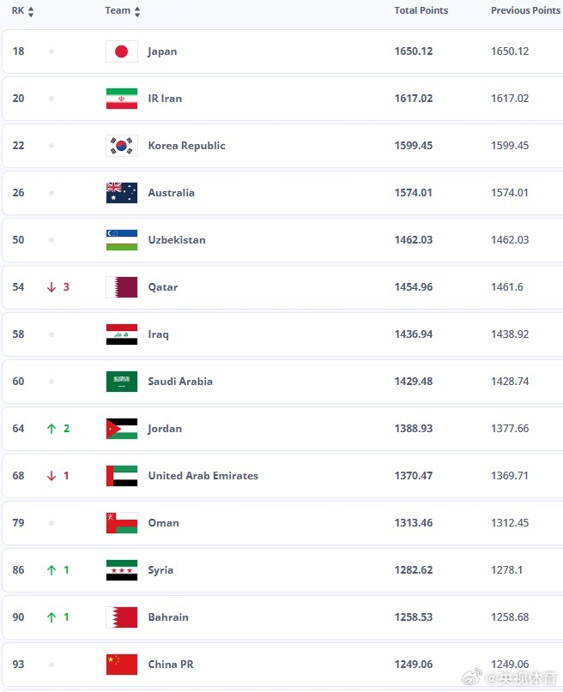Sort the table by RK column
Image resolution: width=563 pixels, height=692 pixels.
(23, 11)
